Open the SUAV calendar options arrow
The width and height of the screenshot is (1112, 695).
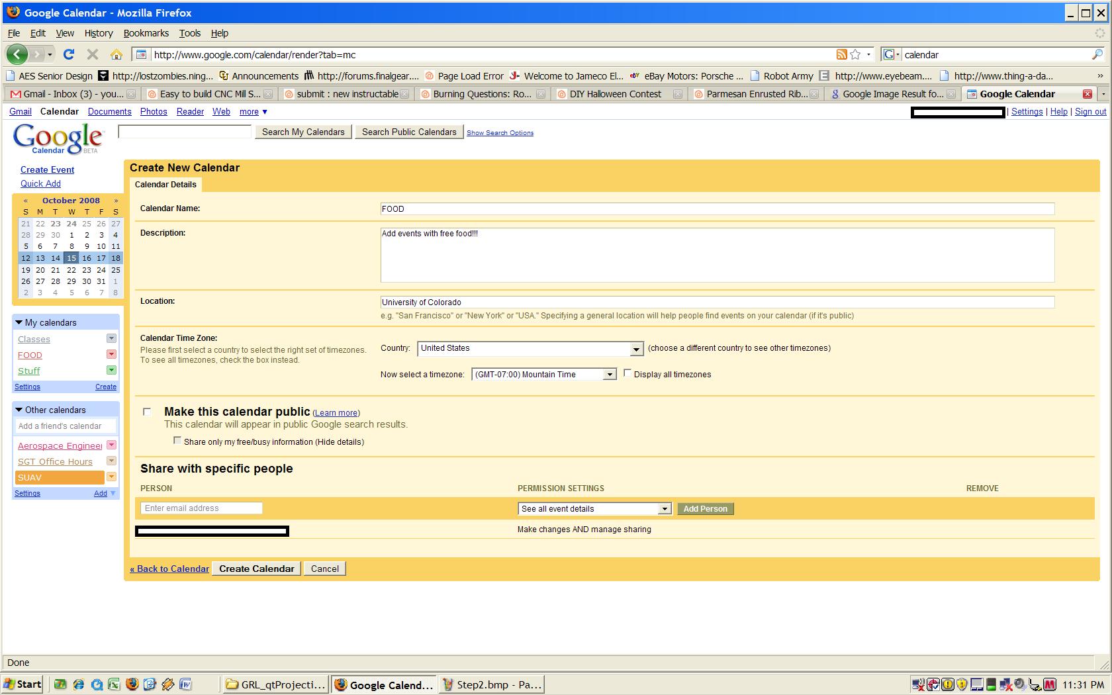click(111, 477)
